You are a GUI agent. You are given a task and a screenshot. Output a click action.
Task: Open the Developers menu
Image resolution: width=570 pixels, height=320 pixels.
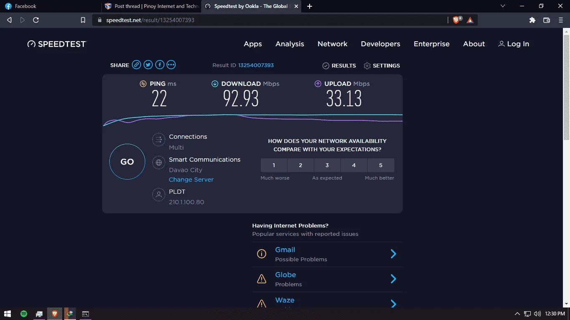pos(381,44)
